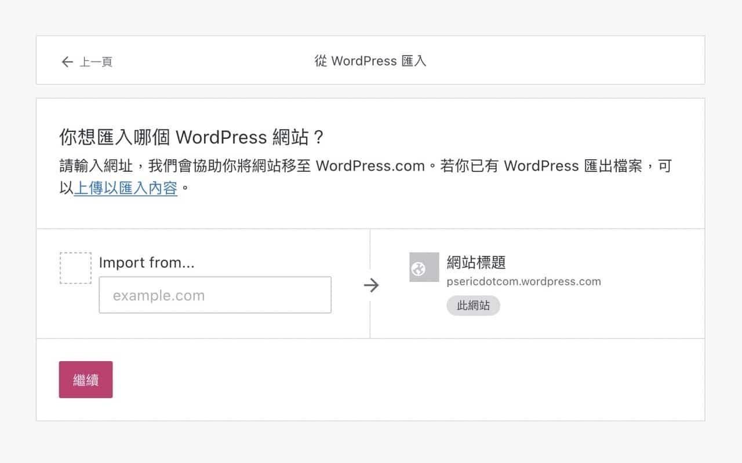Select psericdotcom.wordpress.com site address text
Screen dimensions: 742x463
[524, 282]
